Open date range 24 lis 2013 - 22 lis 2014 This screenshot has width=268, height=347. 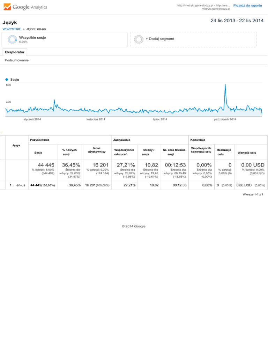coord(237,21)
